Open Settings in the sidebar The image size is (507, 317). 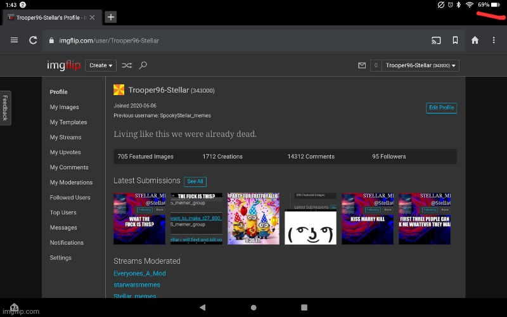[x=60, y=258]
